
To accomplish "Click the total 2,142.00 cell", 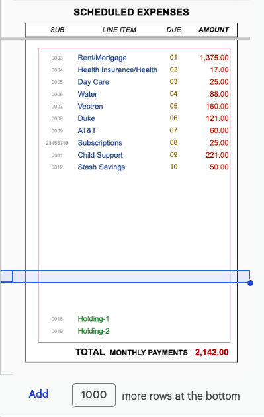I will click(212, 353).
